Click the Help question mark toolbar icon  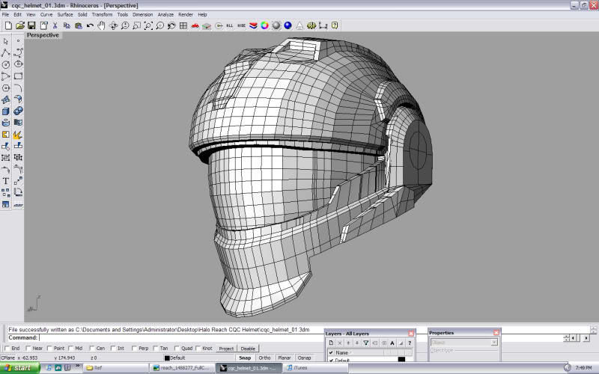pos(335,25)
